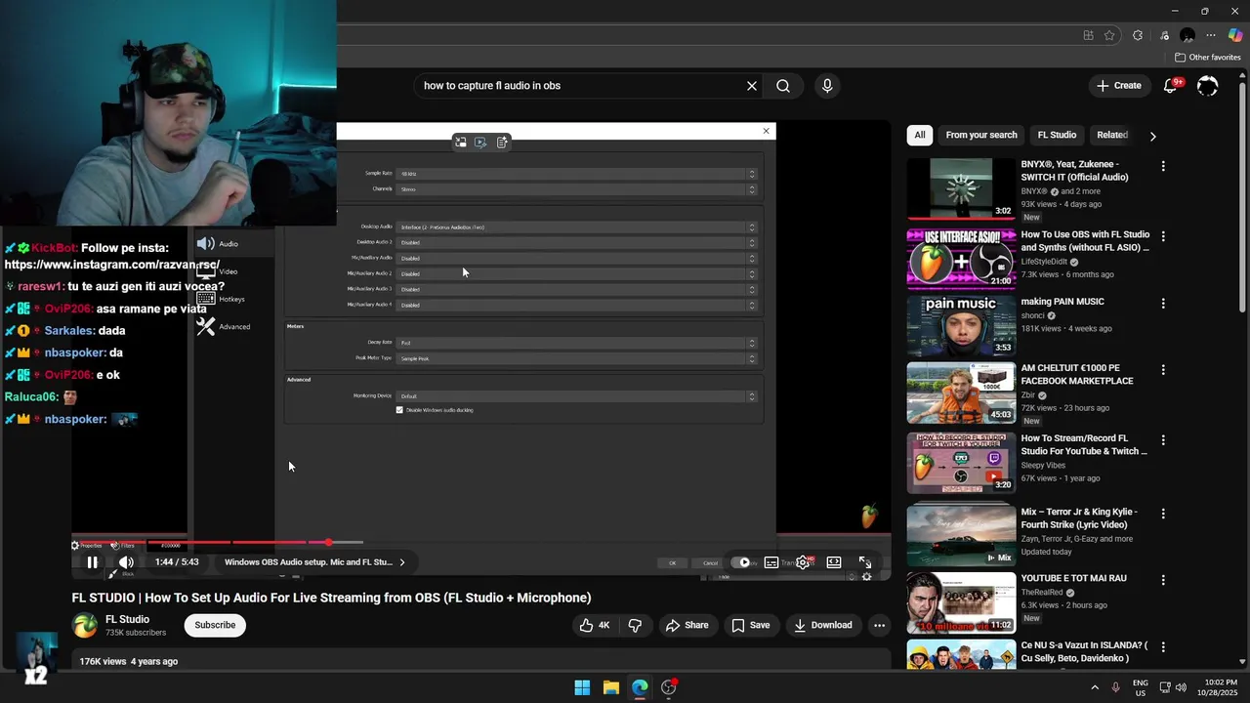Open 'Mix – Terror Jr & King Kylie' title
Viewport: 1250px width, 703px height.
[1079, 518]
